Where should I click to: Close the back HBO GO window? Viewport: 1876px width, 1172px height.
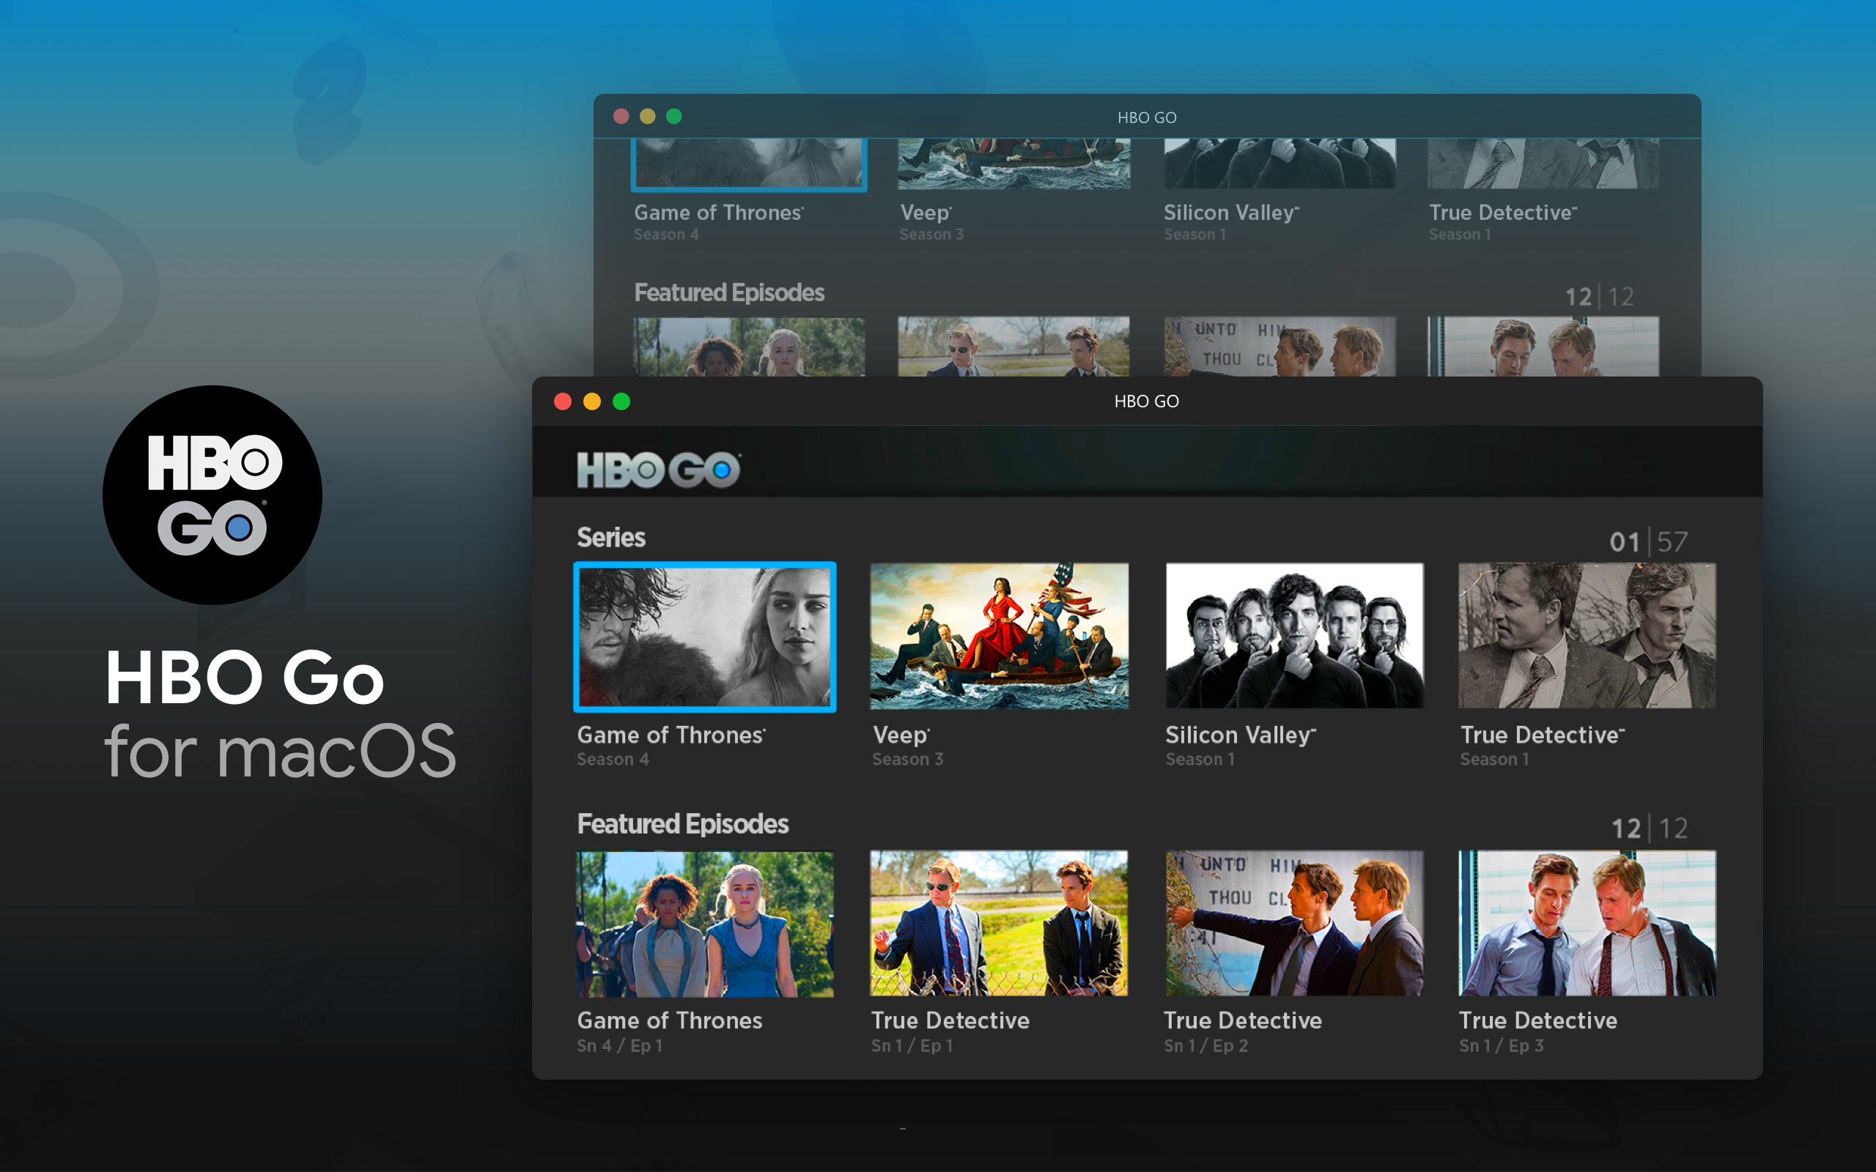(621, 116)
